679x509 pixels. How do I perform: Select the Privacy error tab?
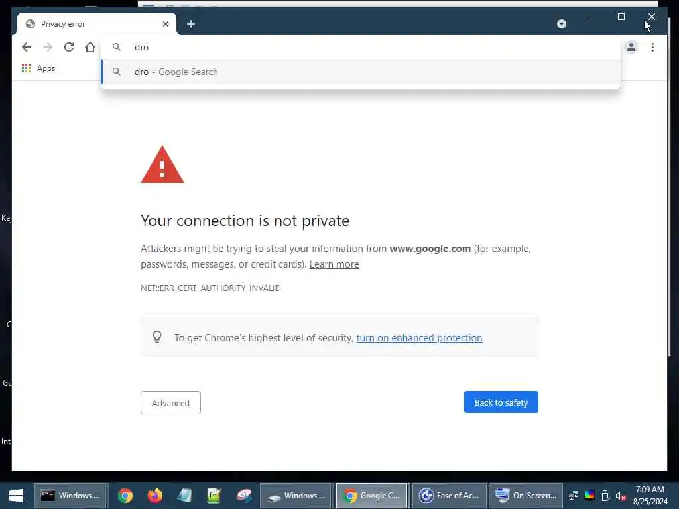(x=97, y=24)
